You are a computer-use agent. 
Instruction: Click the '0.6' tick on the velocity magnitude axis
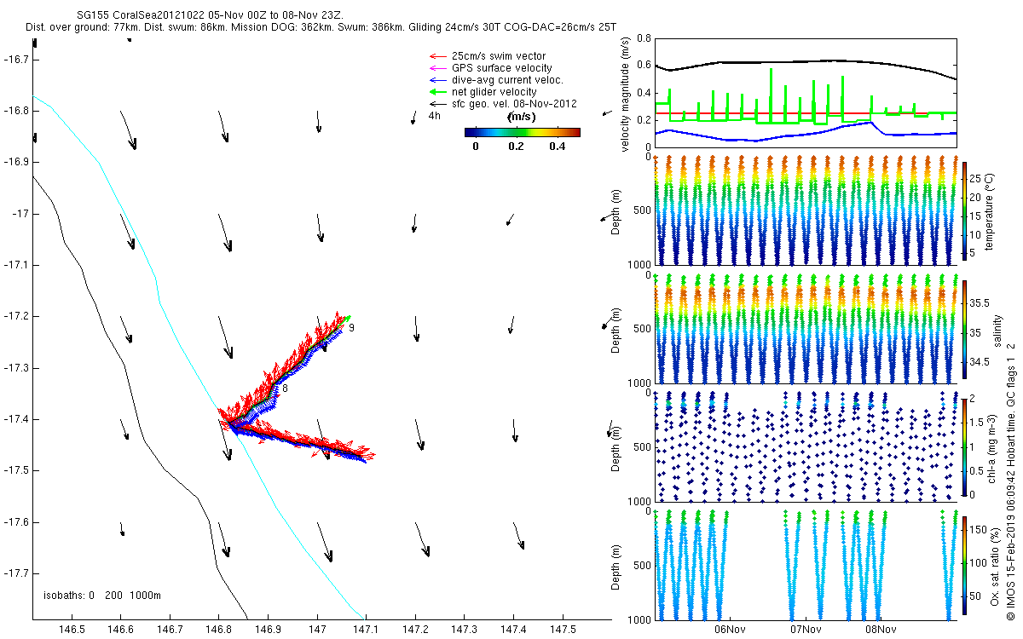(x=644, y=66)
